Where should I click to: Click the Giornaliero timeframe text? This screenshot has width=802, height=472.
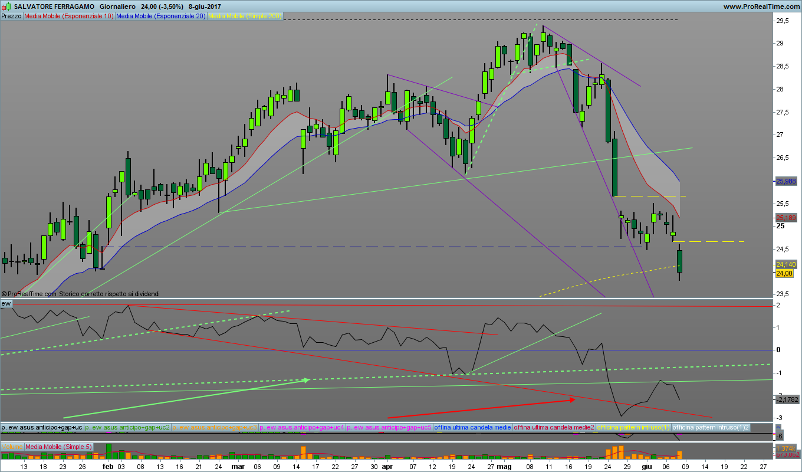[x=117, y=6]
